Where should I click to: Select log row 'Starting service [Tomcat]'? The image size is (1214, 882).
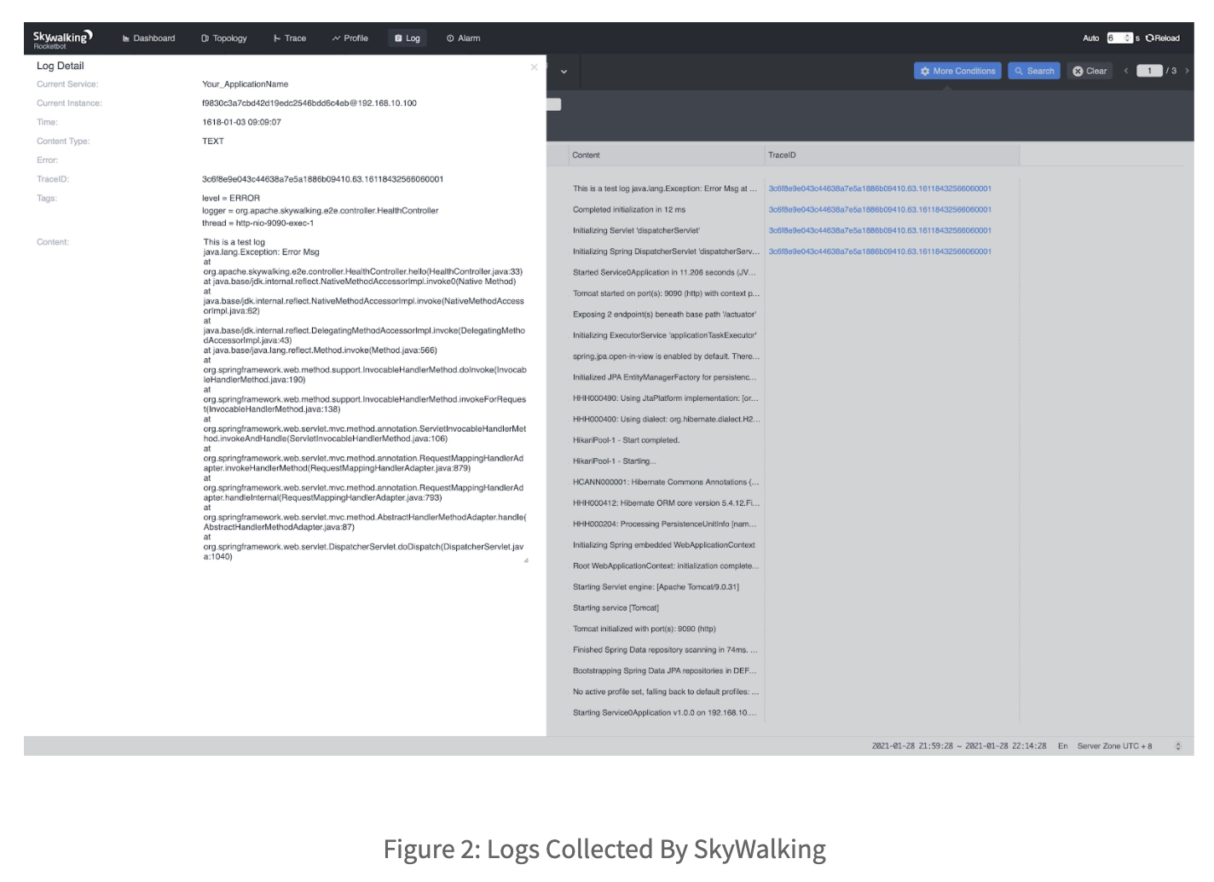[616, 608]
